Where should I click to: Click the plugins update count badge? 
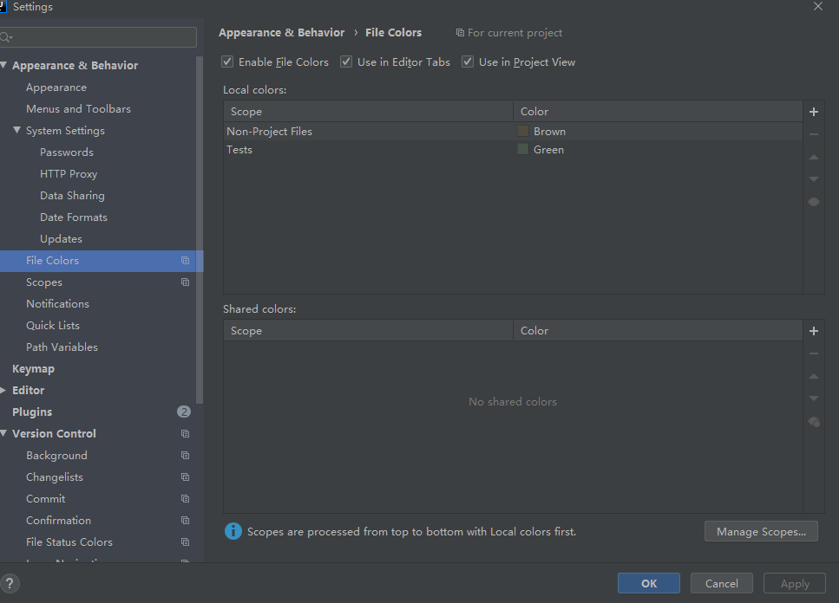[x=184, y=412]
